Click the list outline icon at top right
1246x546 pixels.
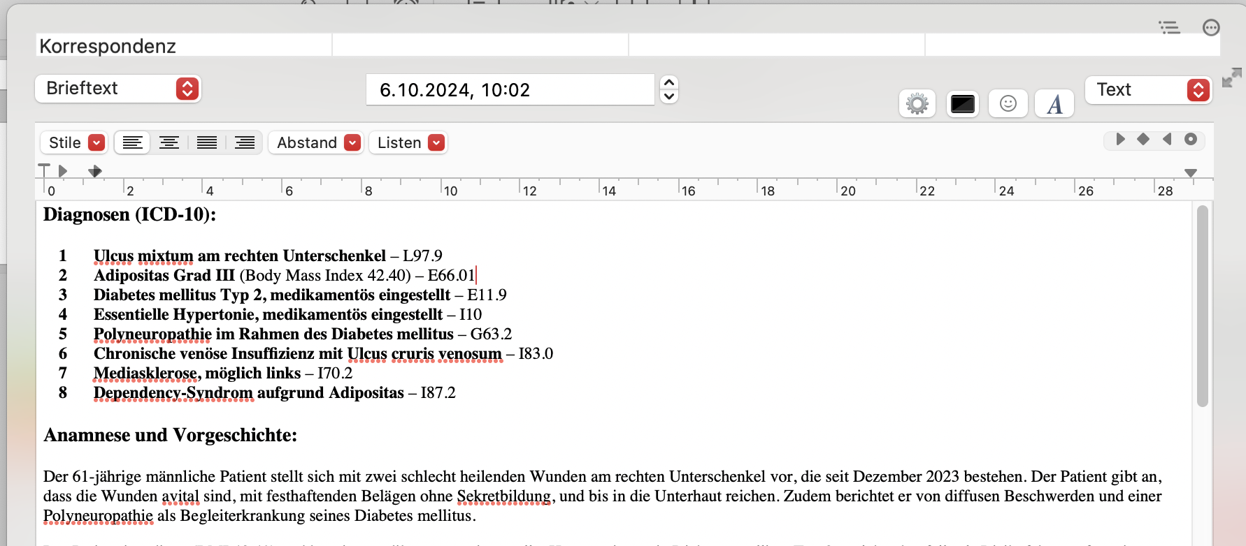pyautogui.click(x=1169, y=27)
